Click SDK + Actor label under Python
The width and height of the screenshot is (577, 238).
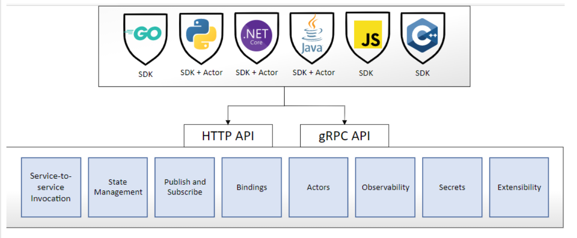[201, 73]
